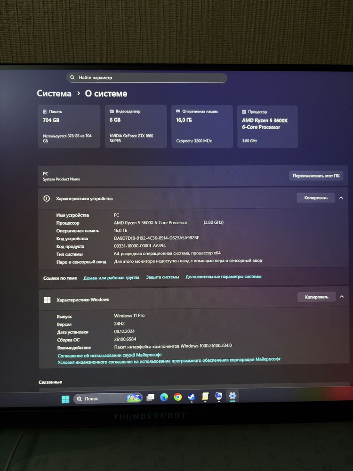Select product ID '00331-10000-00001-AA394'
Screen dimensions: 353x471
coord(140,246)
